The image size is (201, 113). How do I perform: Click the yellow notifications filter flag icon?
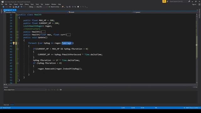pyautogui.click(x=164, y=1)
